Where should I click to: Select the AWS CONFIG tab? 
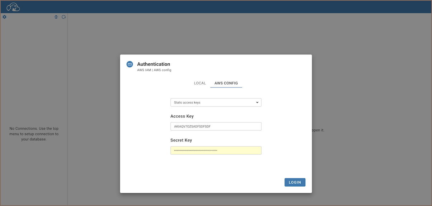pos(226,83)
